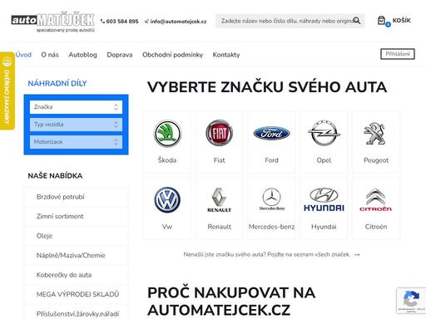The height and width of the screenshot is (319, 426).
Task: Open Obchodní podmínky menu item
Action: [172, 55]
